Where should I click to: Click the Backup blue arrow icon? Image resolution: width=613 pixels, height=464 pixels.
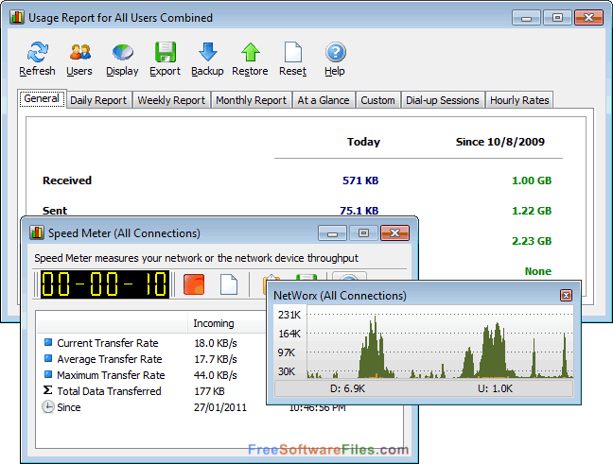click(x=207, y=52)
